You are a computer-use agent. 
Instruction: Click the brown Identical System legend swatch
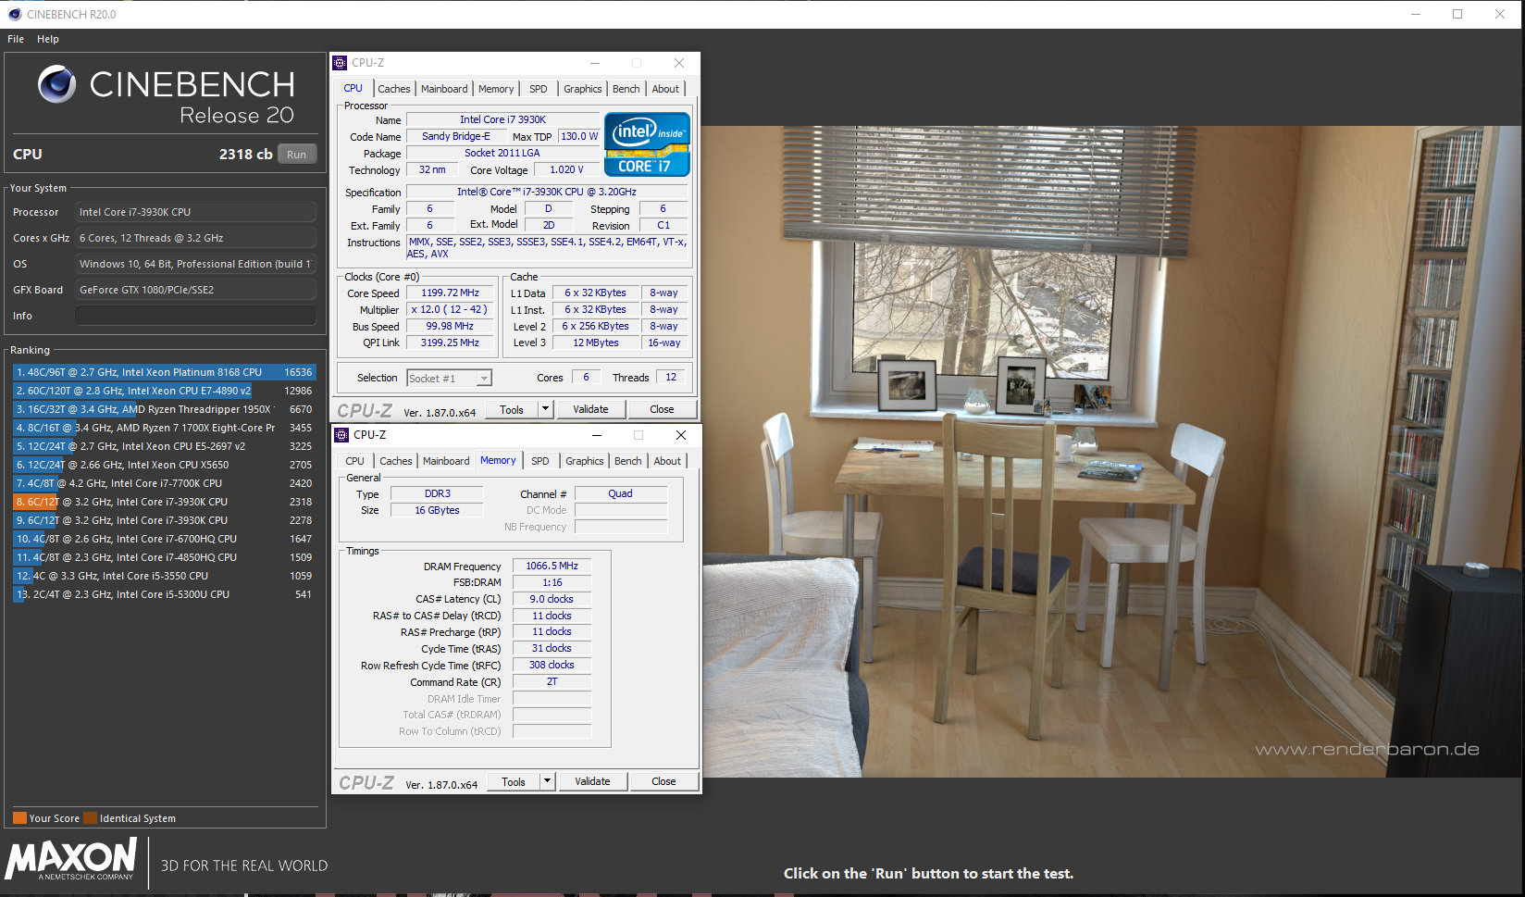[x=90, y=818]
